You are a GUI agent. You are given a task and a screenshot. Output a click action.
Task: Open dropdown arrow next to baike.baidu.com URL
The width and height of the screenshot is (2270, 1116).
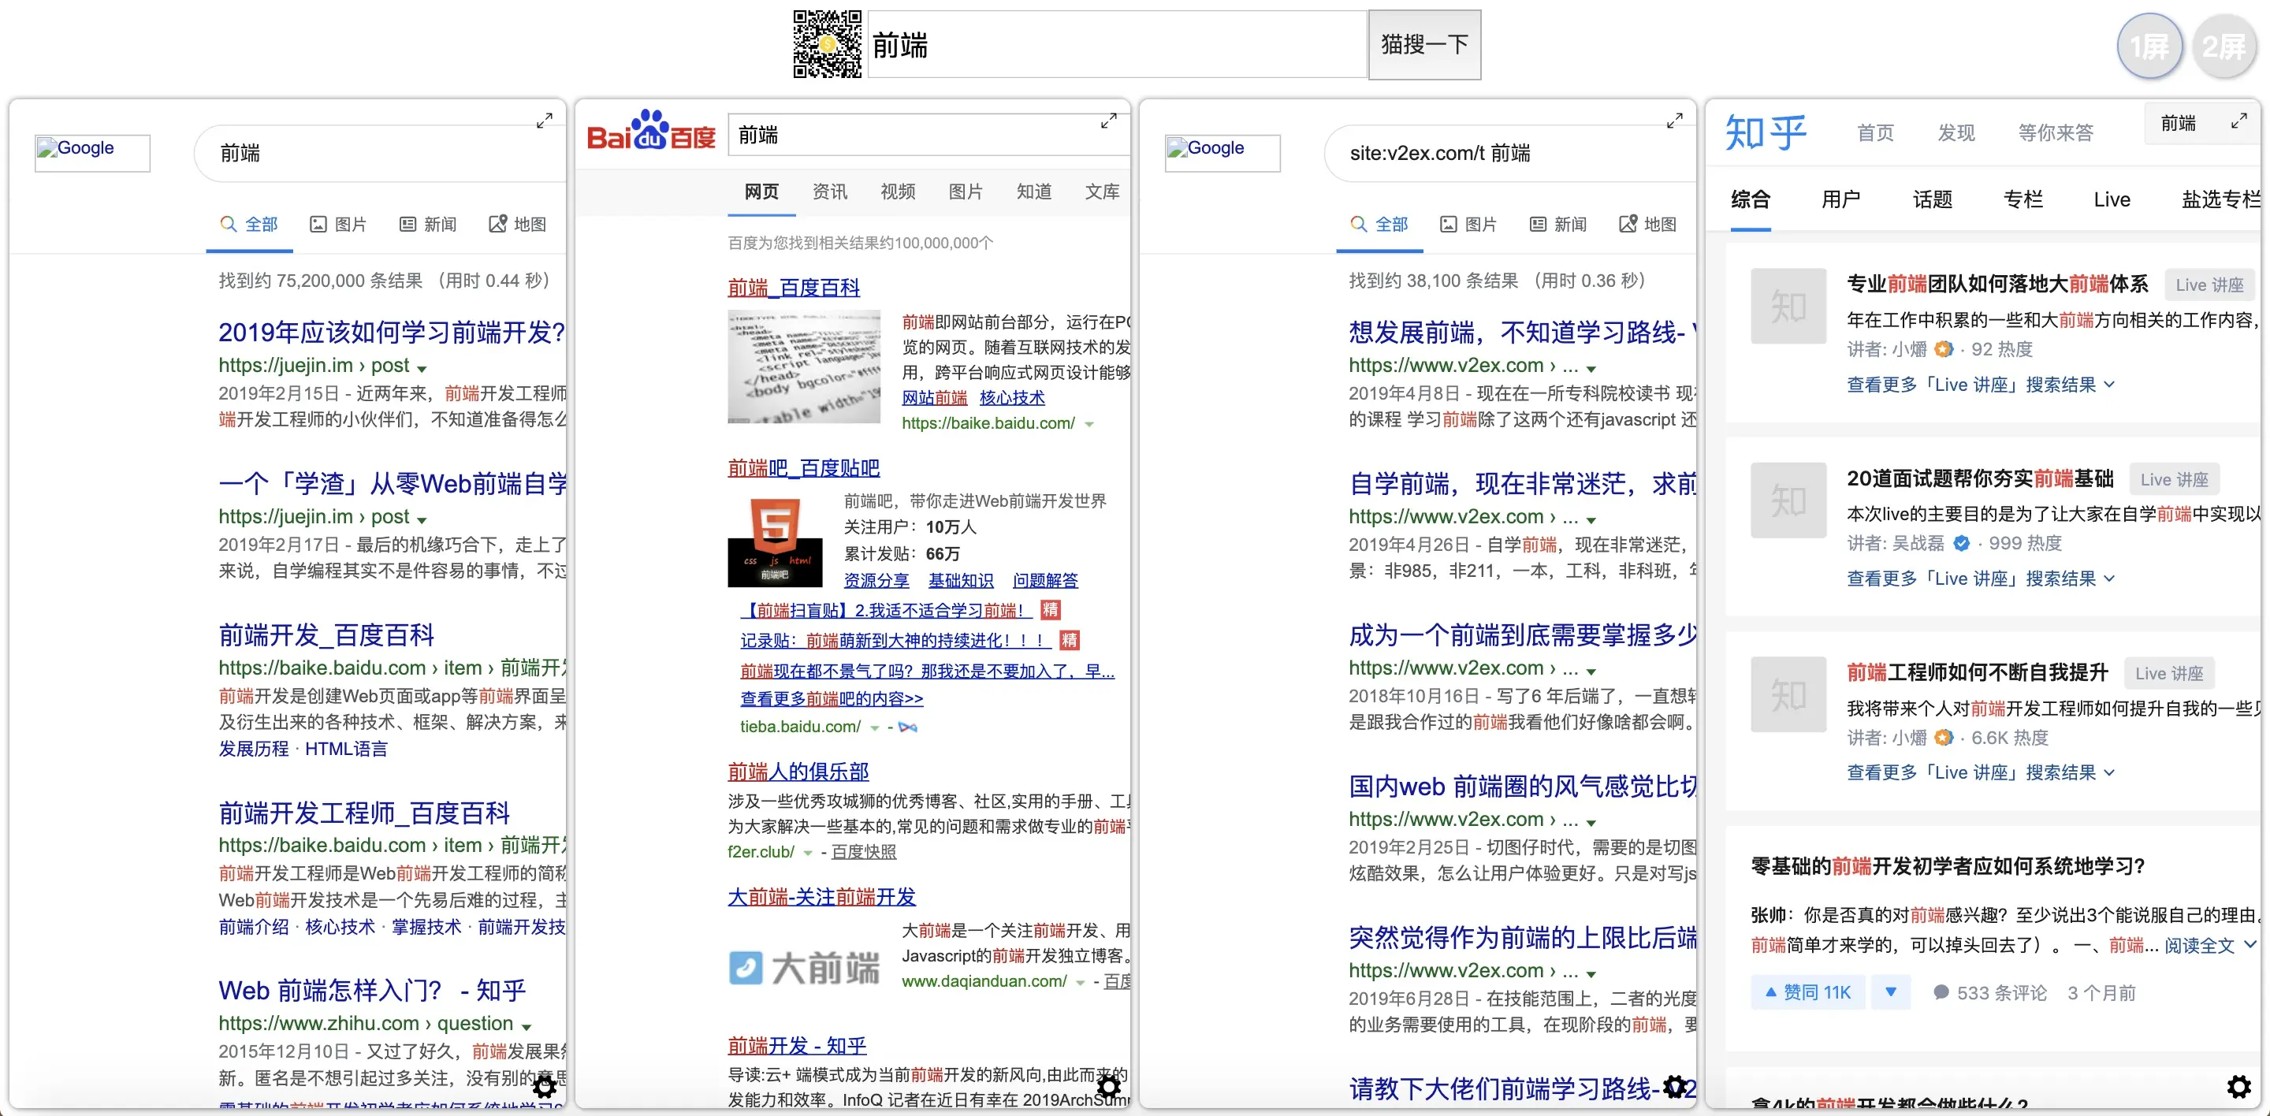pos(1089,425)
